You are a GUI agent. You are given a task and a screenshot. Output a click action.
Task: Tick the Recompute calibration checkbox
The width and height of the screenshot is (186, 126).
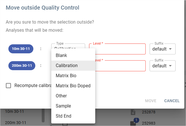(x=9, y=86)
